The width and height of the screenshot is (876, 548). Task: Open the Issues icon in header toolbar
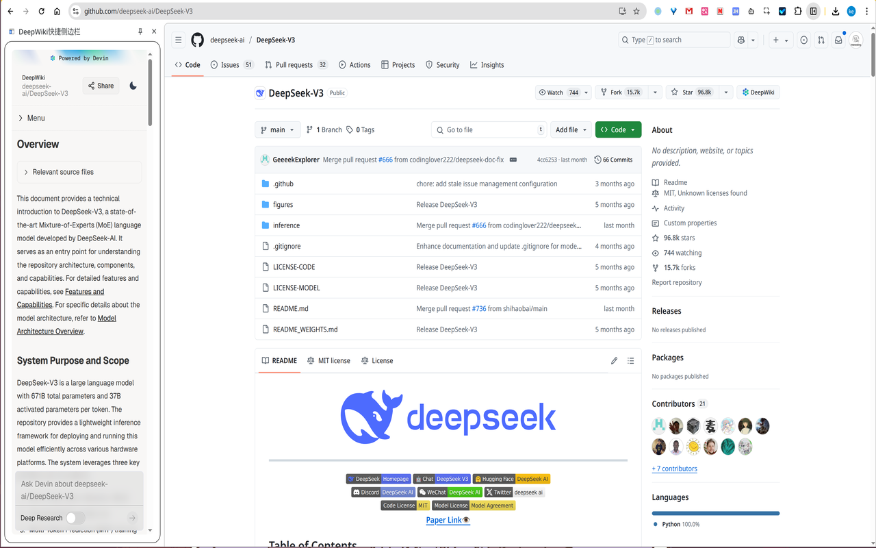click(803, 40)
